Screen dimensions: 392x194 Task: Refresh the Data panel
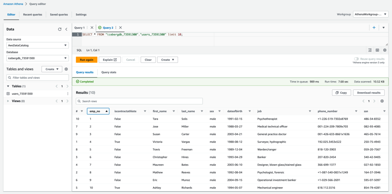(60, 29)
